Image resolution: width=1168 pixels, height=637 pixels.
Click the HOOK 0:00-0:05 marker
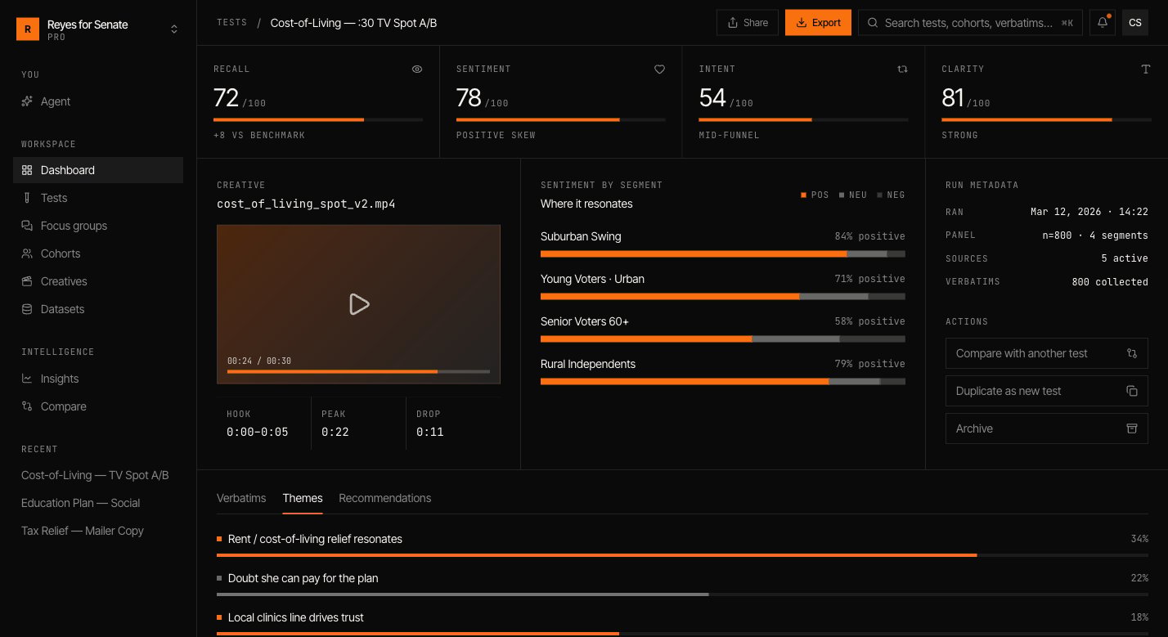click(263, 424)
